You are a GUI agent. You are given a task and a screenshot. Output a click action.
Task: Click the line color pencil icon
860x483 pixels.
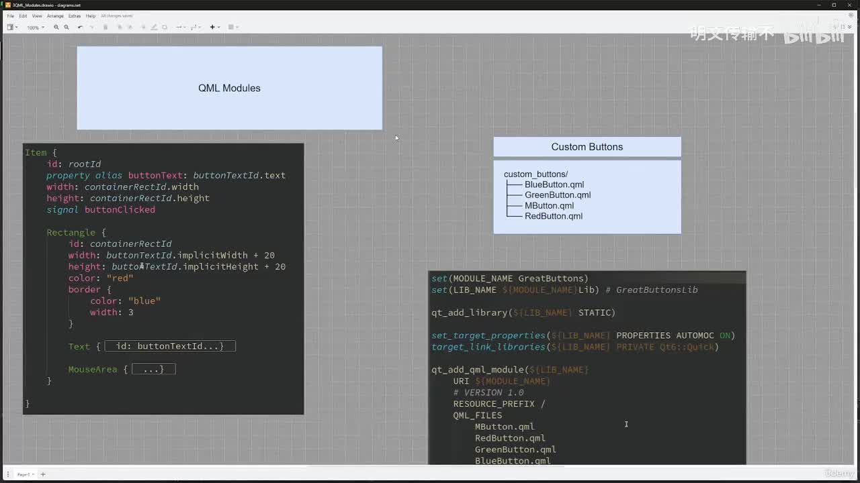[x=154, y=28]
